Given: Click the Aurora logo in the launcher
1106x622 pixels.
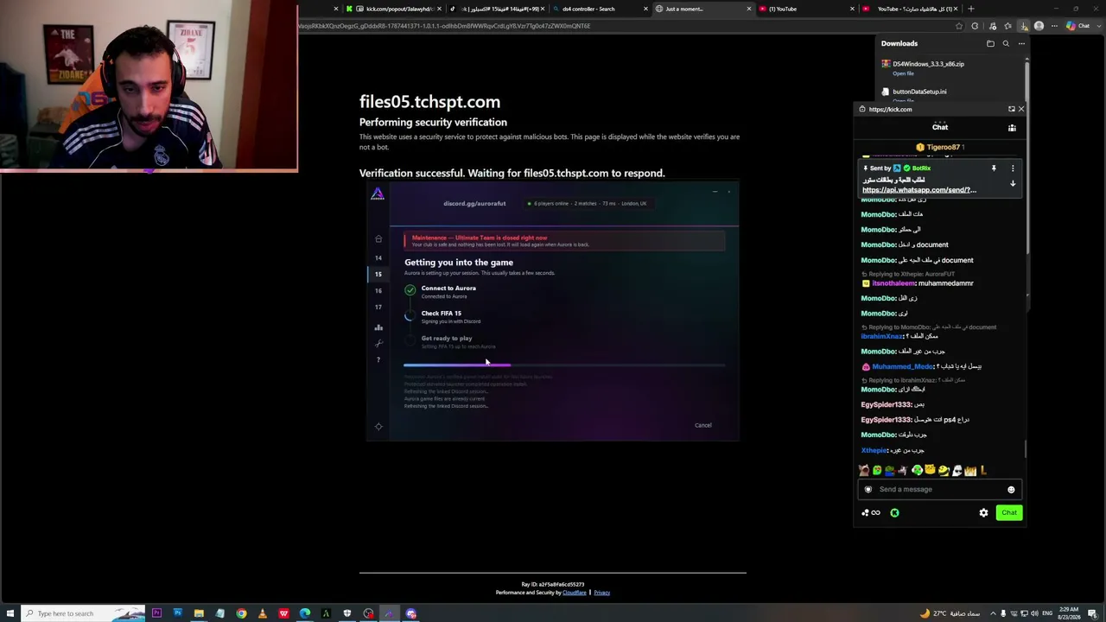Looking at the screenshot, I should (378, 194).
